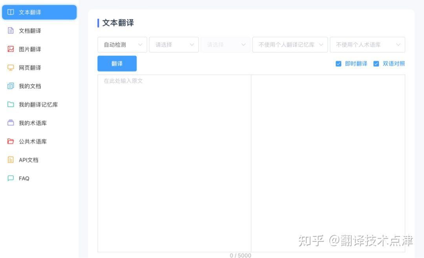Expand the 不使用个人翻译记忆库 dropdown

coord(290,45)
